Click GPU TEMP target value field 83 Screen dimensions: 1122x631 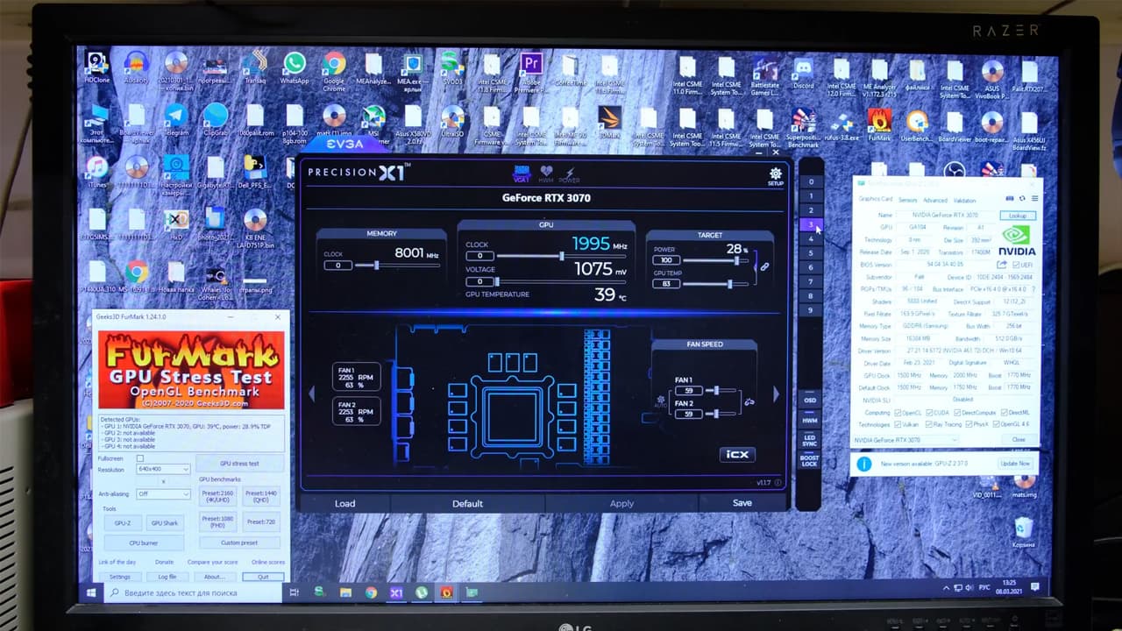(x=665, y=284)
